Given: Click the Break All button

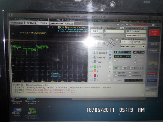Looking at the screenshot, I should pos(153,33).
